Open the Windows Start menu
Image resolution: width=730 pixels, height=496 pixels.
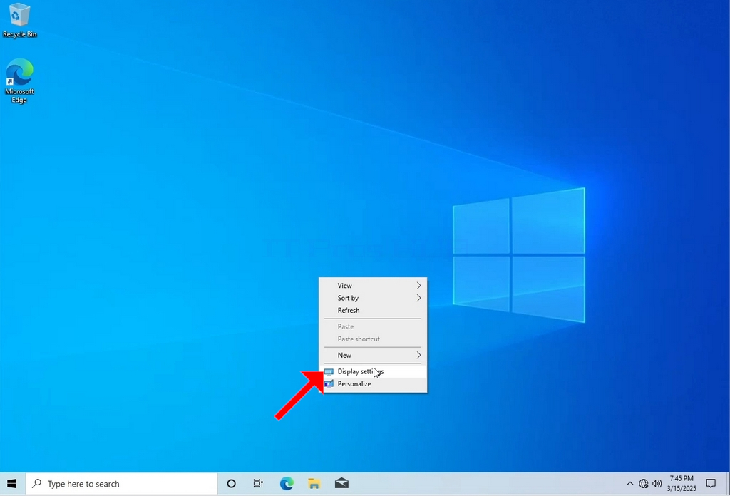tap(12, 484)
